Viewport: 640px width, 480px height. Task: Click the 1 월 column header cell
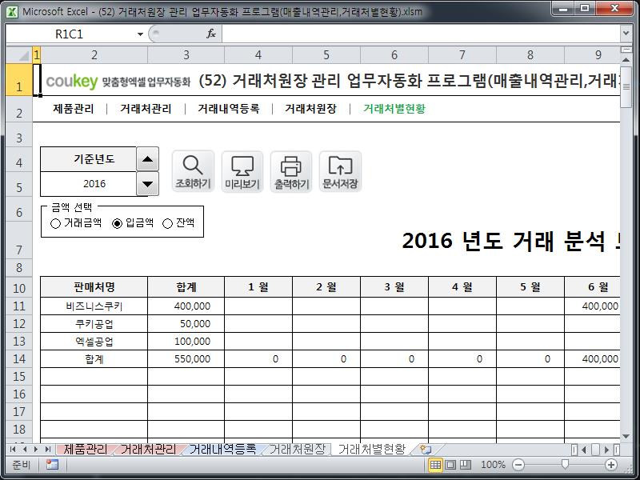pyautogui.click(x=258, y=287)
